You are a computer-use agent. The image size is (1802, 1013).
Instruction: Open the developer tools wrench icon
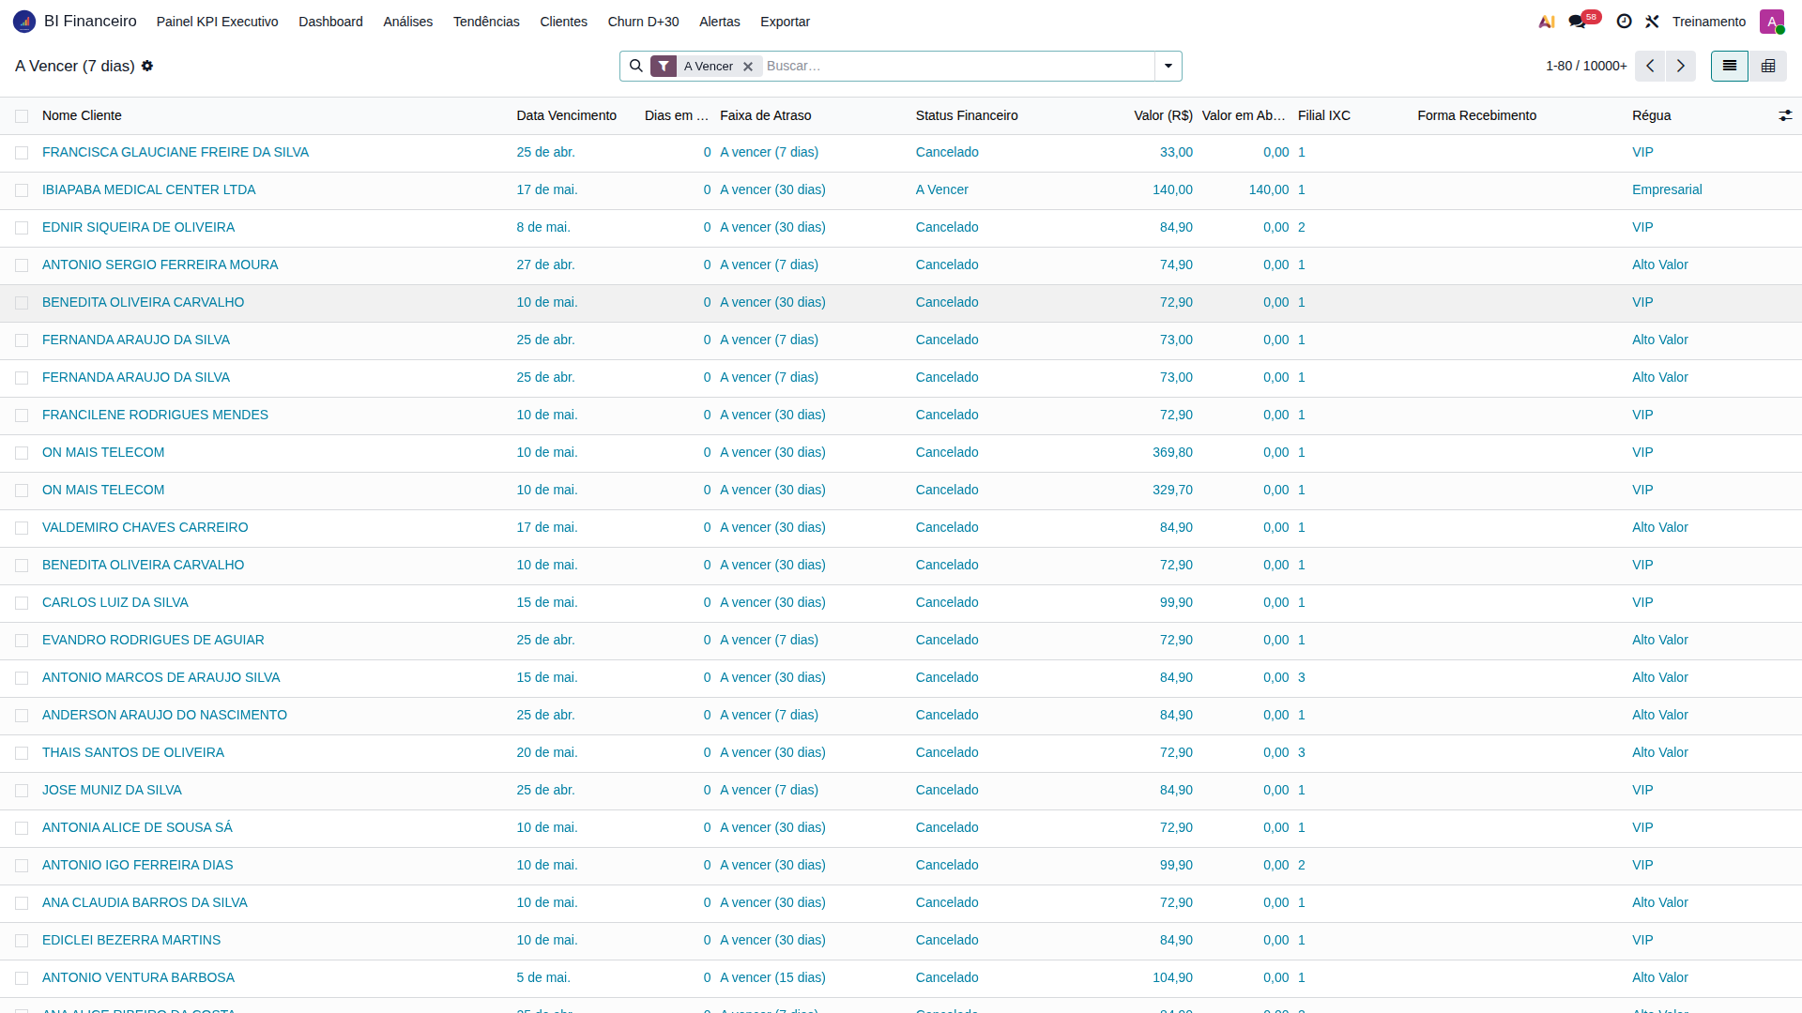pyautogui.click(x=1652, y=22)
